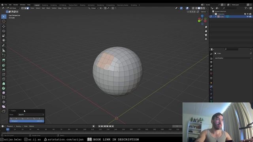This screenshot has height=142, width=253.
Task: Open the Render properties tab
Action: click(x=211, y=58)
